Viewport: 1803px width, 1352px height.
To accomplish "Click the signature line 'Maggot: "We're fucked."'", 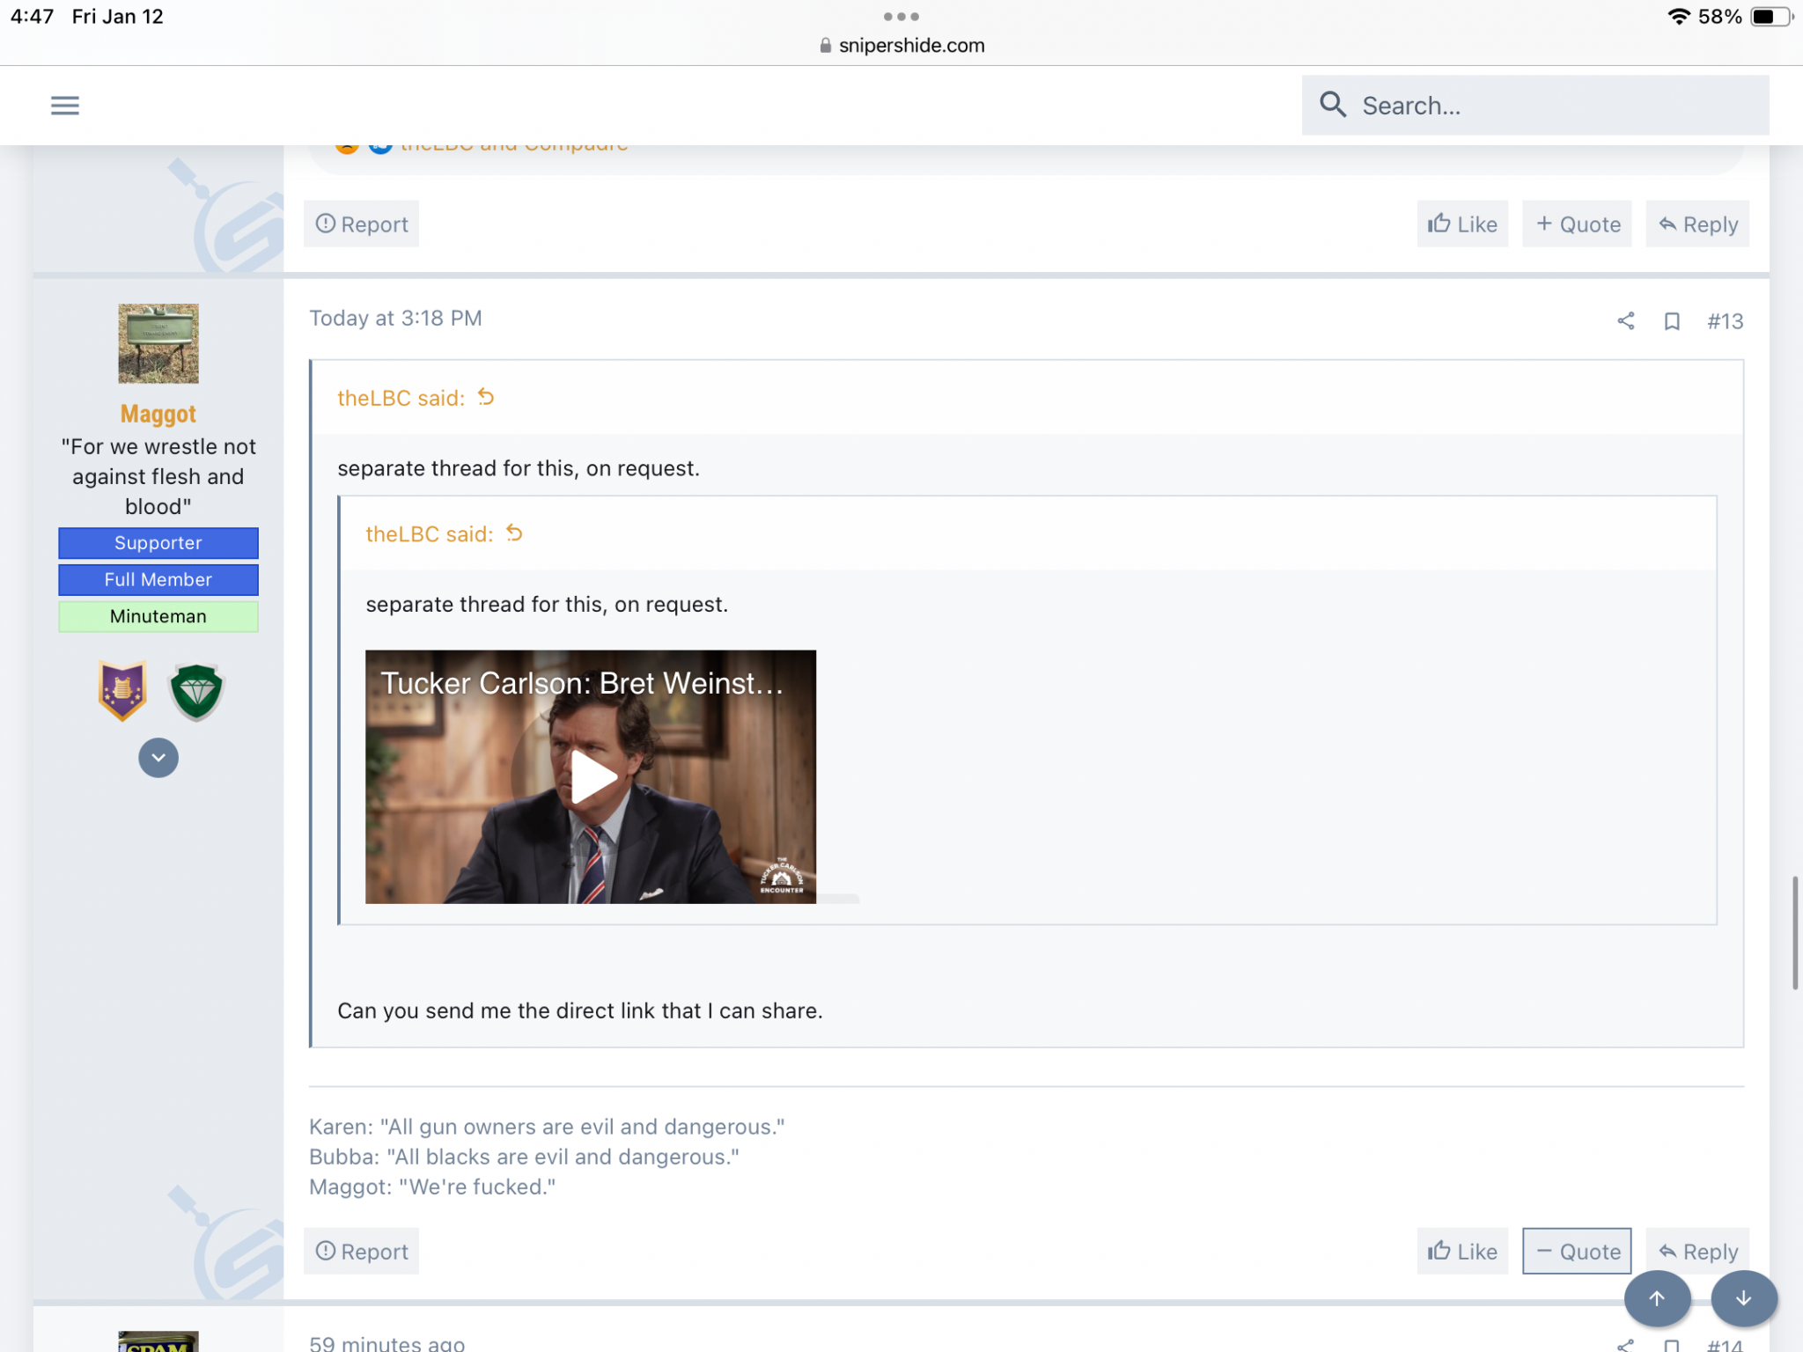I will coord(432,1187).
